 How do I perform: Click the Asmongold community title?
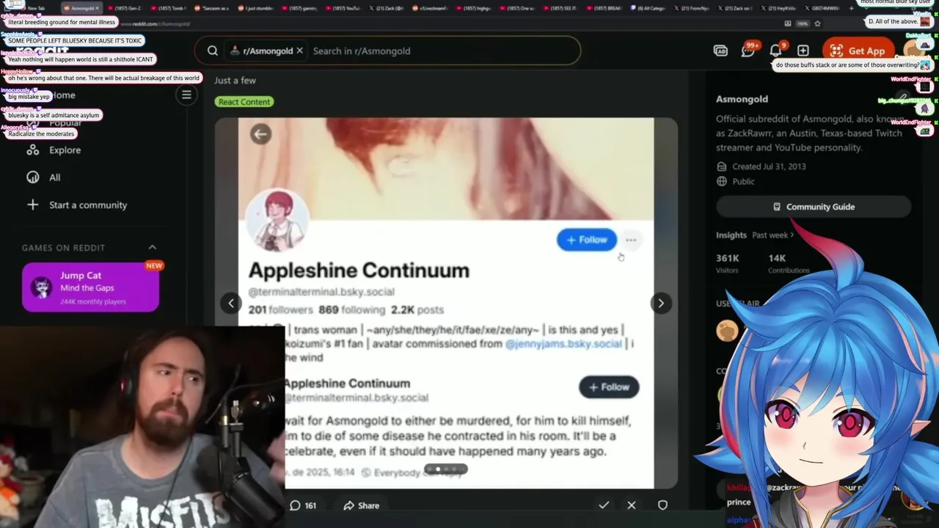click(x=742, y=99)
